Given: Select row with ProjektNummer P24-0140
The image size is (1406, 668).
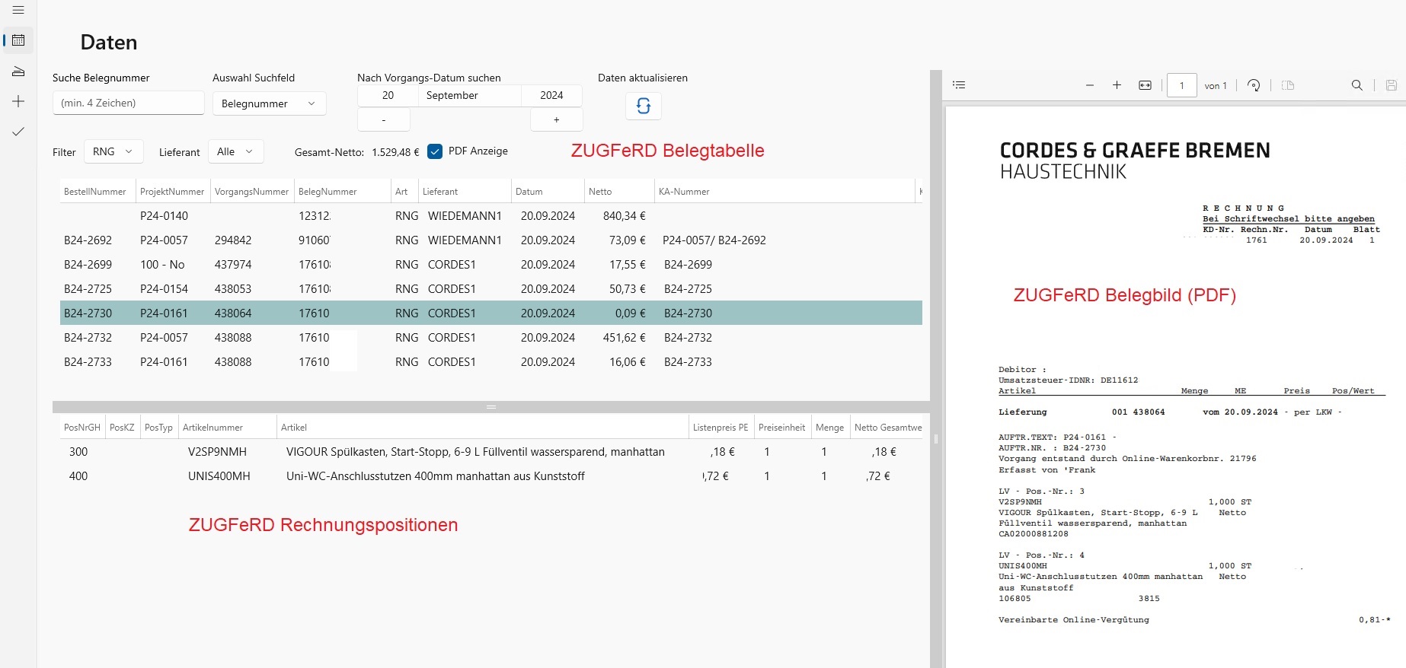Looking at the screenshot, I should [x=491, y=216].
